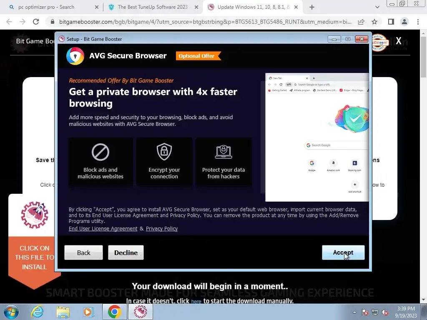This screenshot has height=320, width=427.
Task: Switch to Chrome in the taskbar
Action: [114, 312]
